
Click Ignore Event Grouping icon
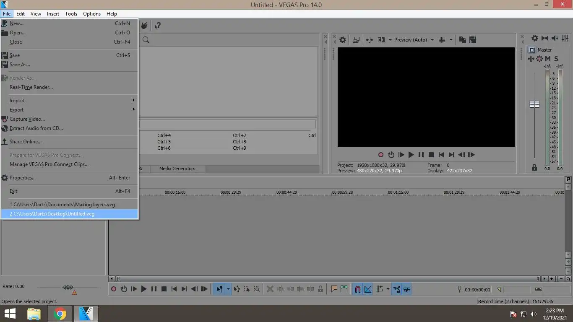[x=406, y=289]
